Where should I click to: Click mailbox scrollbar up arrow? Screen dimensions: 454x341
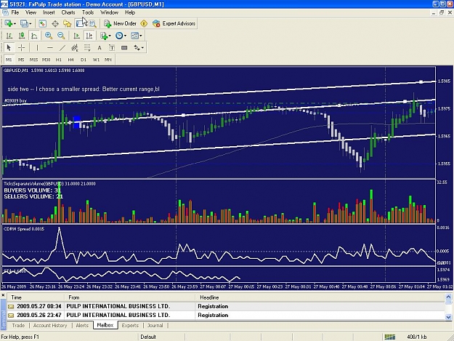click(448, 297)
